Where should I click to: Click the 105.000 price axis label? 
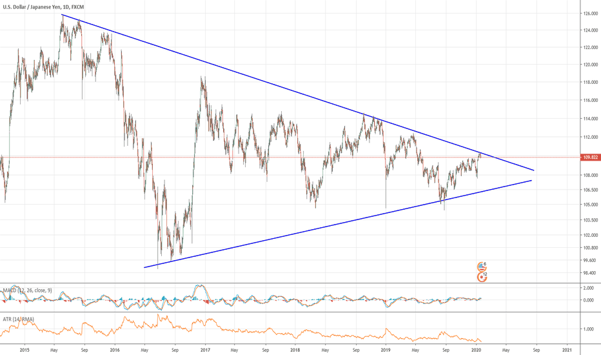point(591,205)
